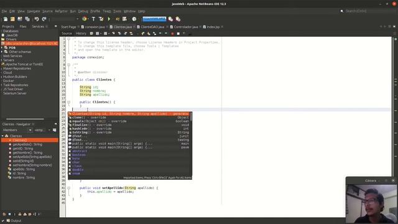Click the Navigator filters icon beside the combo
This screenshot has height=224, width=398.
pyautogui.click(x=54, y=130)
